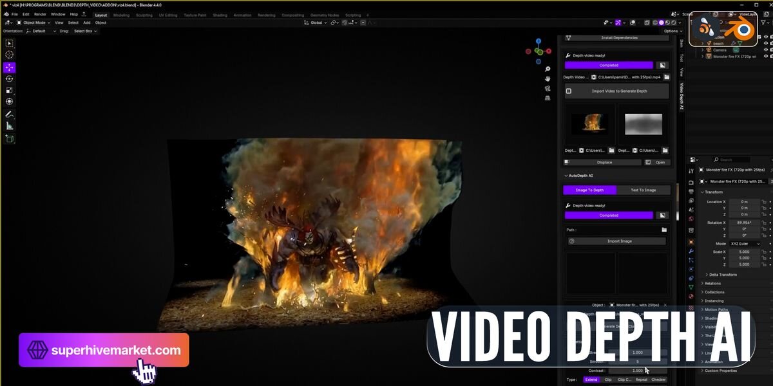Screen dimensions: 773x386
Task: Open the Global transform orientation dropdown
Action: click(316, 23)
